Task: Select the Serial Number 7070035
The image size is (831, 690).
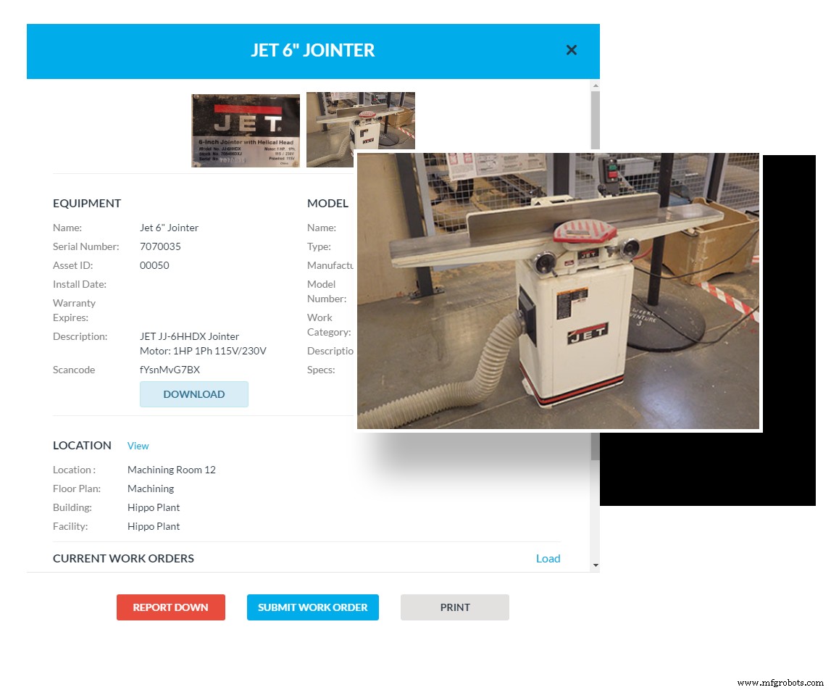Action: [159, 246]
